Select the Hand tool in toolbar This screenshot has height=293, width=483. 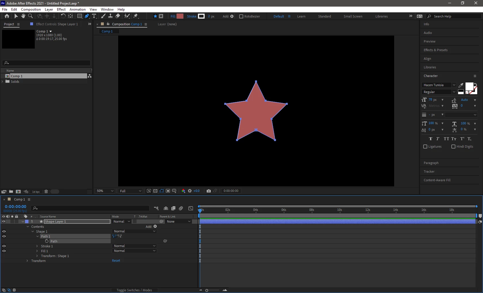click(x=23, y=16)
